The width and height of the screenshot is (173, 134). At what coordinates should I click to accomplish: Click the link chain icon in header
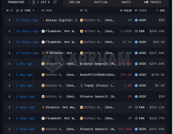(x=11, y=10)
